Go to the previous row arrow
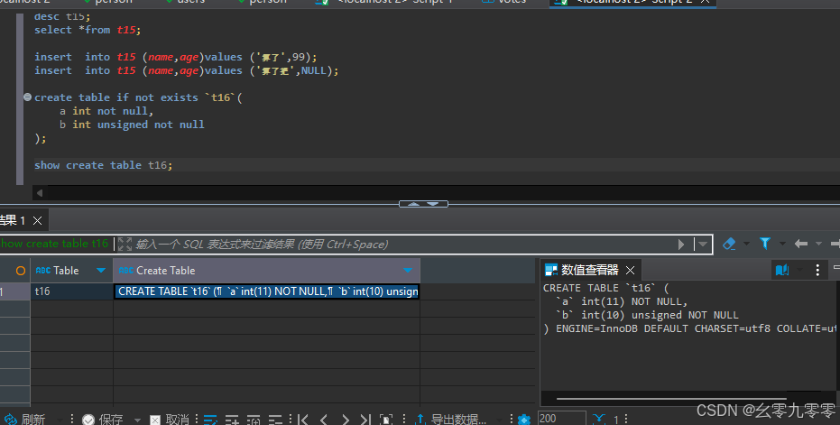Image resolution: width=840 pixels, height=425 pixels. [x=324, y=420]
